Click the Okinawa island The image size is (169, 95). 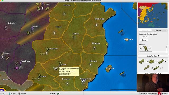tap(127, 40)
